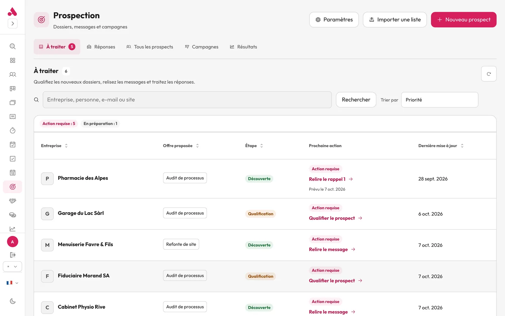
Task: Click the logout icon in the sidebar
Action: 13,255
